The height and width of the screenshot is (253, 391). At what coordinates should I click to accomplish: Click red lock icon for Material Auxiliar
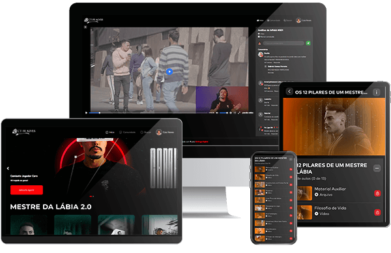pyautogui.click(x=377, y=194)
